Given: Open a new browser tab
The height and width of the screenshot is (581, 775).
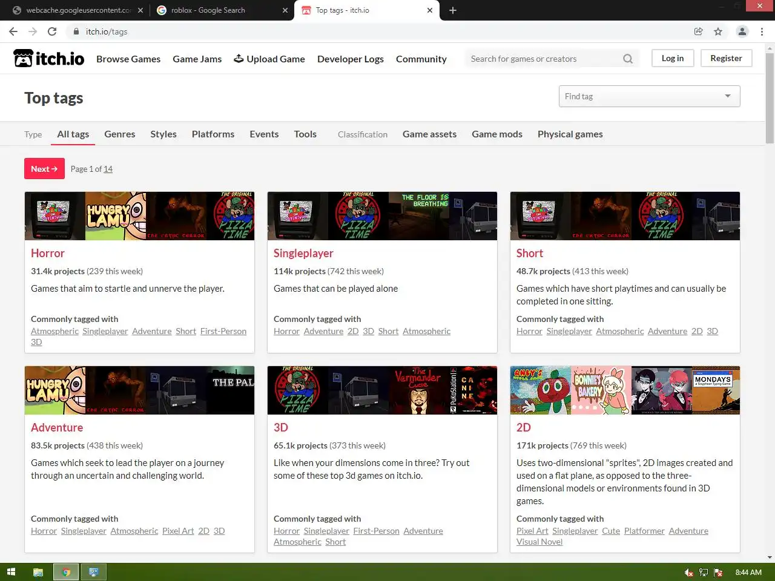Looking at the screenshot, I should 453,10.
